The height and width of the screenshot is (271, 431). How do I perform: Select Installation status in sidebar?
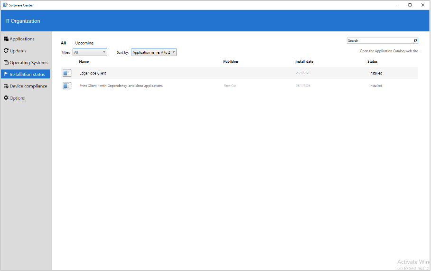[26, 74]
